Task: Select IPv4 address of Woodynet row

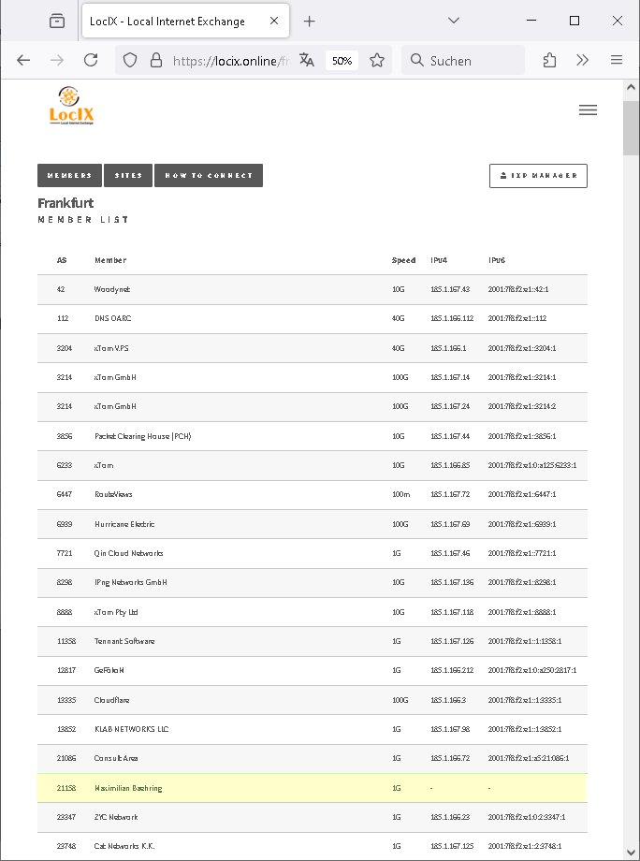Action: coord(450,289)
